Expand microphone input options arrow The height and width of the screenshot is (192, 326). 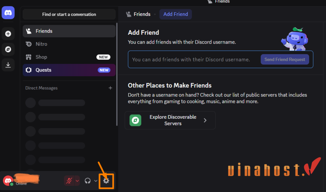[x=77, y=181]
